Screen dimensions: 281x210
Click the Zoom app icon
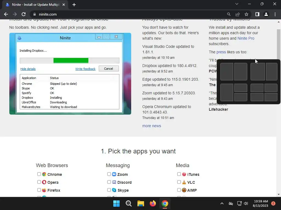(114, 174)
